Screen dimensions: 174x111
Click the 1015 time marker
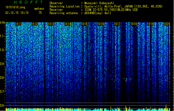point(84,24)
